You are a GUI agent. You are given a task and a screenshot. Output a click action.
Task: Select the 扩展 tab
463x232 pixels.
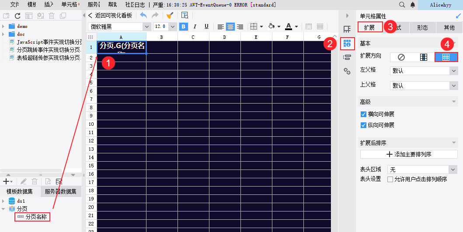pos(370,27)
